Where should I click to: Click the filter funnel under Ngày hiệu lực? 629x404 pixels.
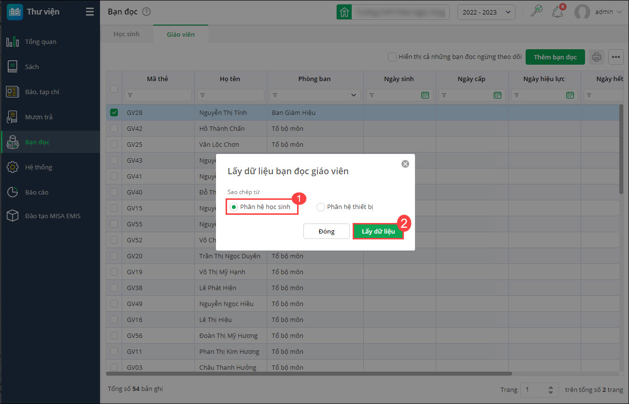click(516, 95)
